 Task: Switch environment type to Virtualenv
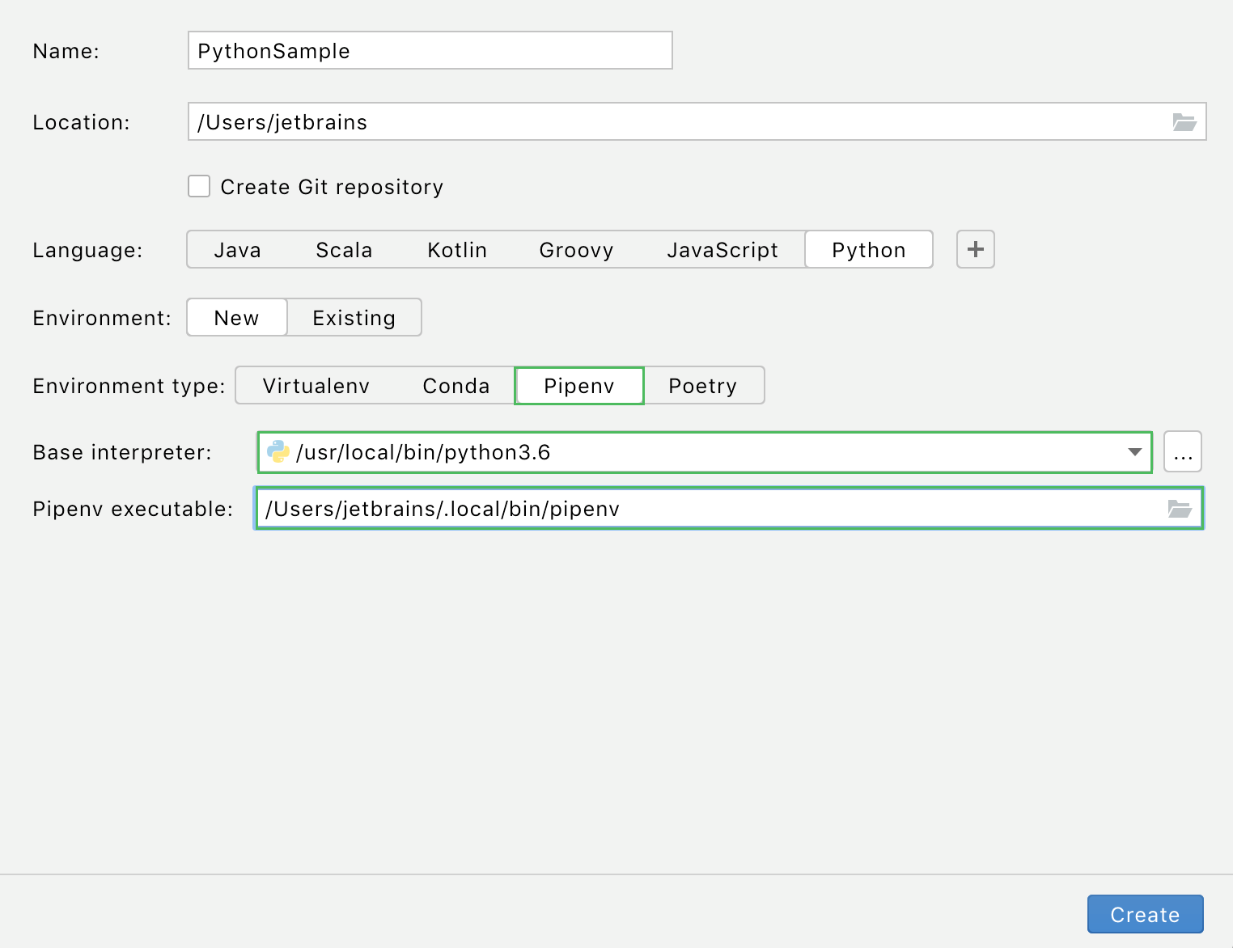tap(316, 386)
